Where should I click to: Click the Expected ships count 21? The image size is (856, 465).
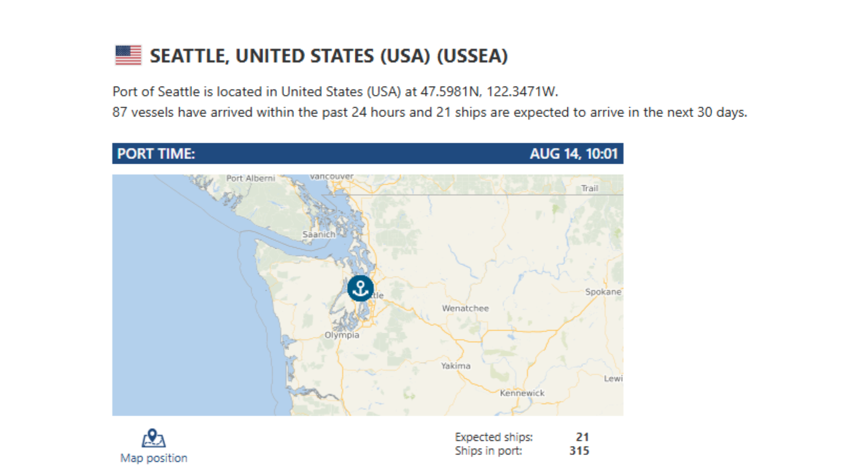click(x=582, y=437)
